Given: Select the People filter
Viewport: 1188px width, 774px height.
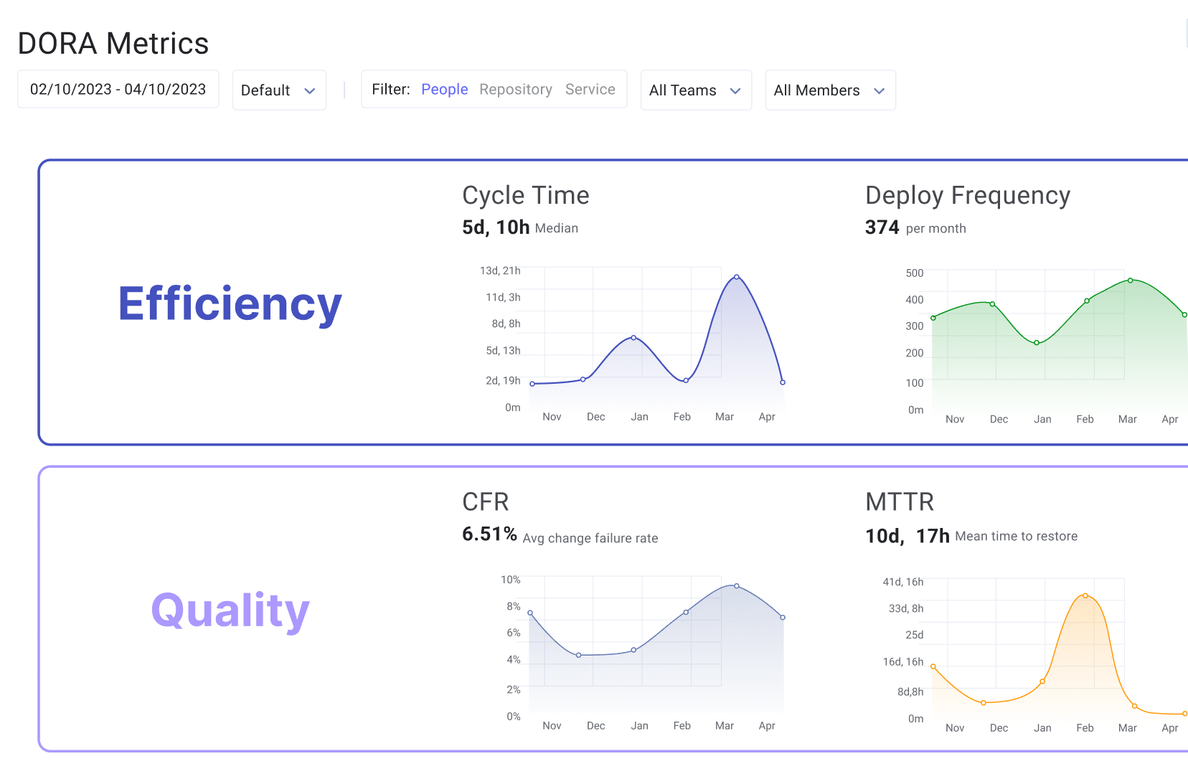Looking at the screenshot, I should pyautogui.click(x=444, y=90).
